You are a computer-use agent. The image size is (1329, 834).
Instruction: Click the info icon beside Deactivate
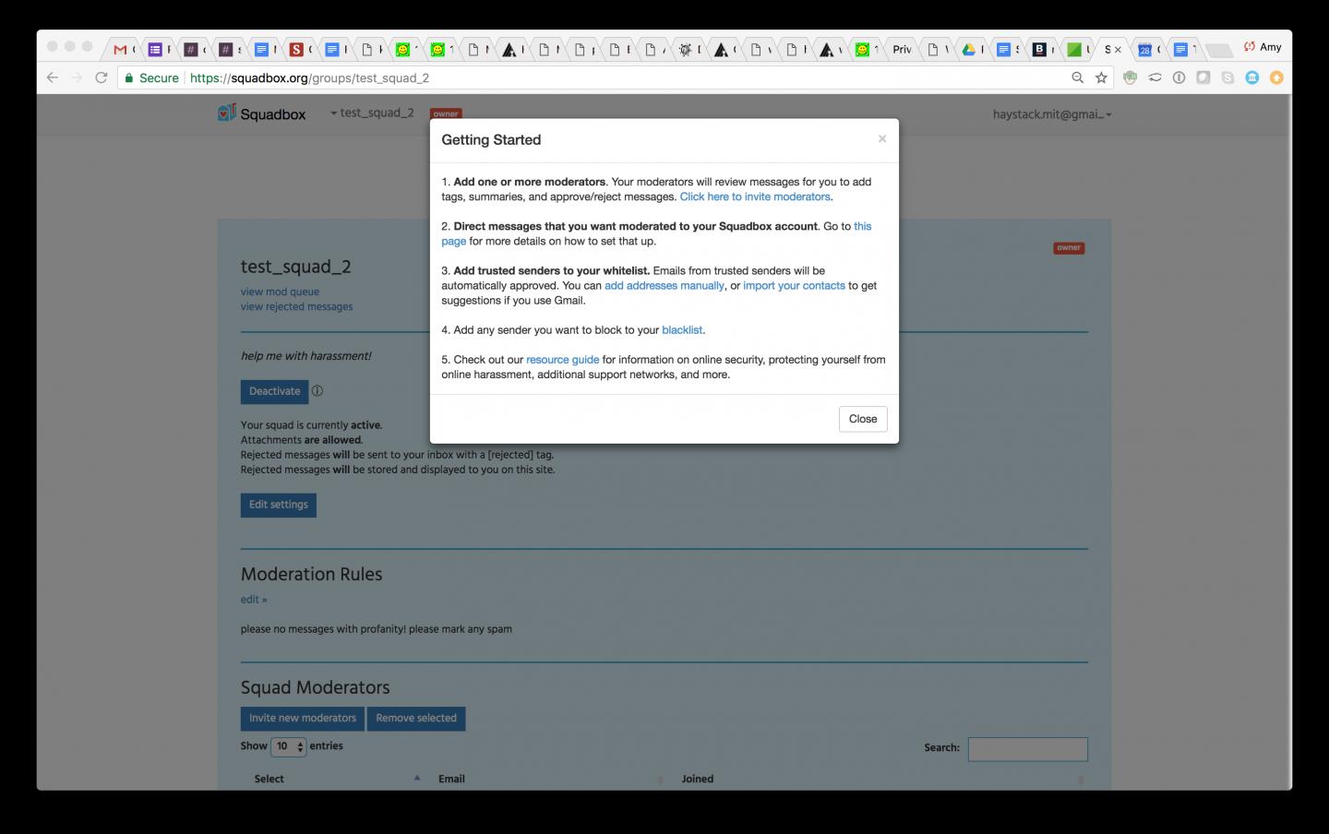coord(317,391)
